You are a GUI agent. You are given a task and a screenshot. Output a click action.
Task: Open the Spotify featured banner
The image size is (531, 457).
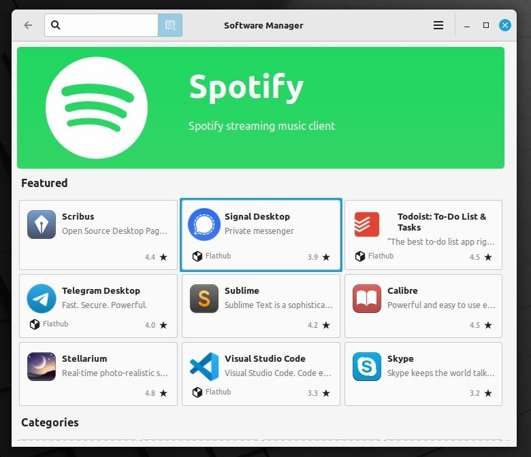(x=260, y=107)
